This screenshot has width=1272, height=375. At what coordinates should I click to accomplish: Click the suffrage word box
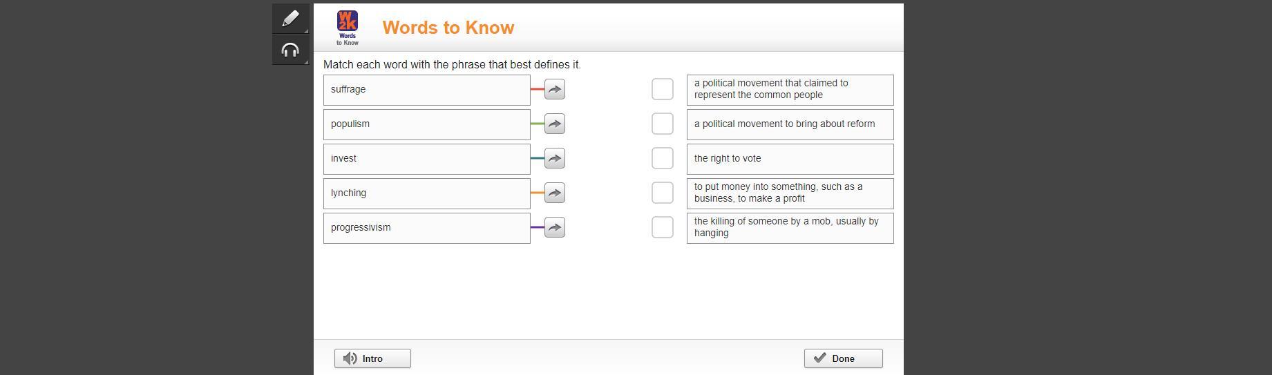click(426, 90)
